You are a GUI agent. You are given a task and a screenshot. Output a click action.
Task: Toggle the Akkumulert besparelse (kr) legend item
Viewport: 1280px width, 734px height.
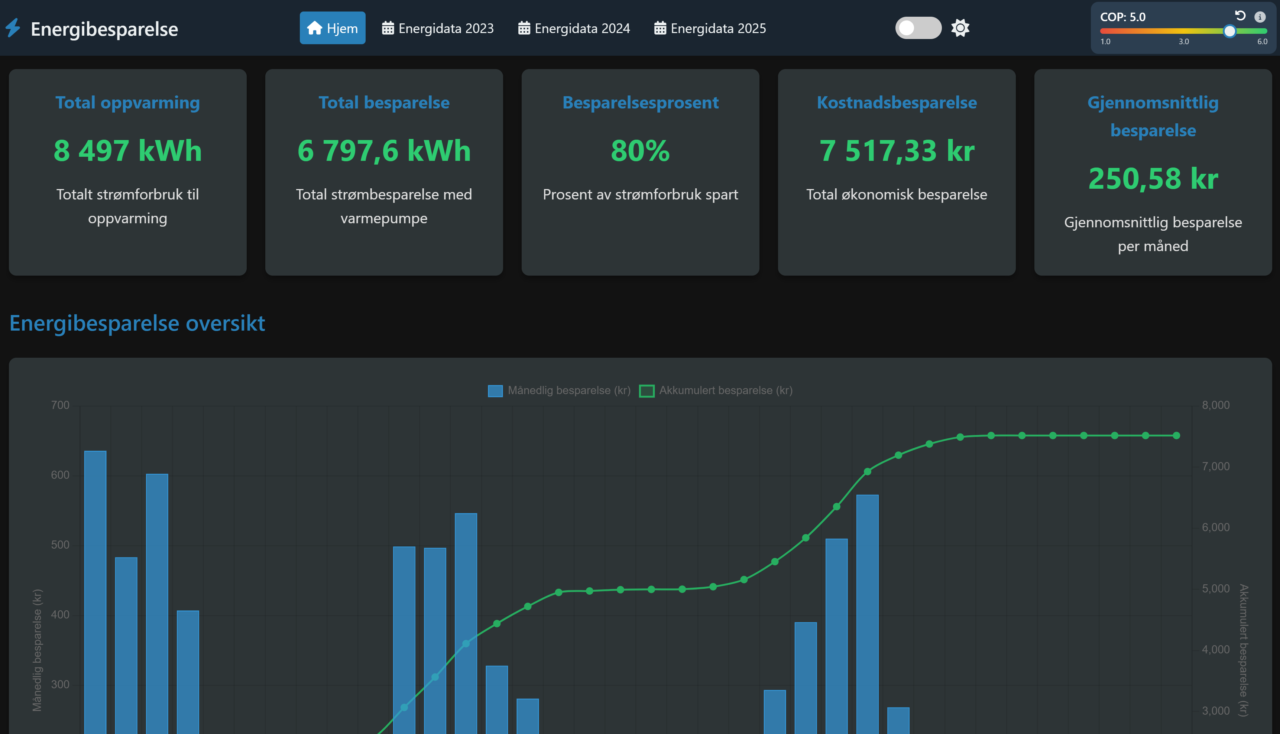[716, 391]
